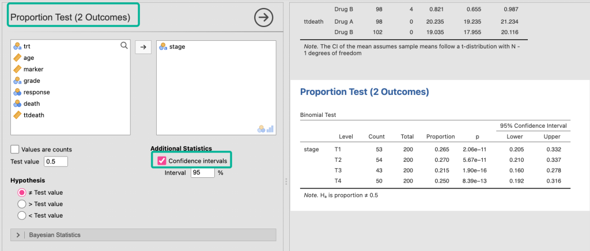The image size is (590, 251).
Task: Click the right-arrow collapse options button
Action: (x=263, y=17)
